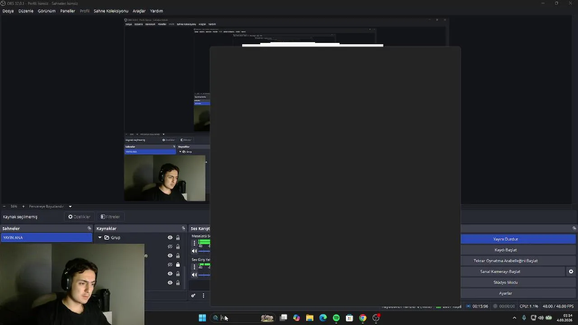Viewport: 578px width, 325px height.
Task: Open File Explorer from the taskbar
Action: [310, 318]
